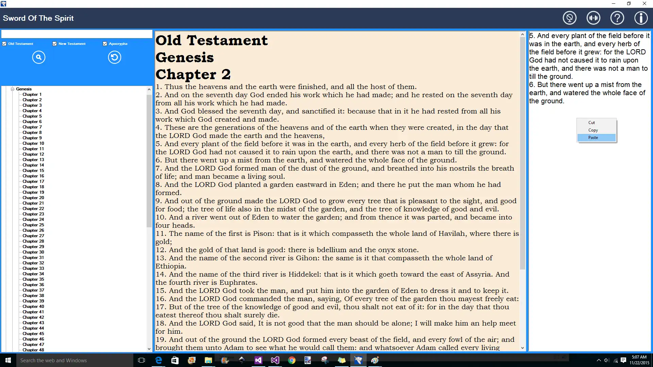Screen dimensions: 653x367
Task: Click the settings/prohibited icon top right
Action: point(570,18)
